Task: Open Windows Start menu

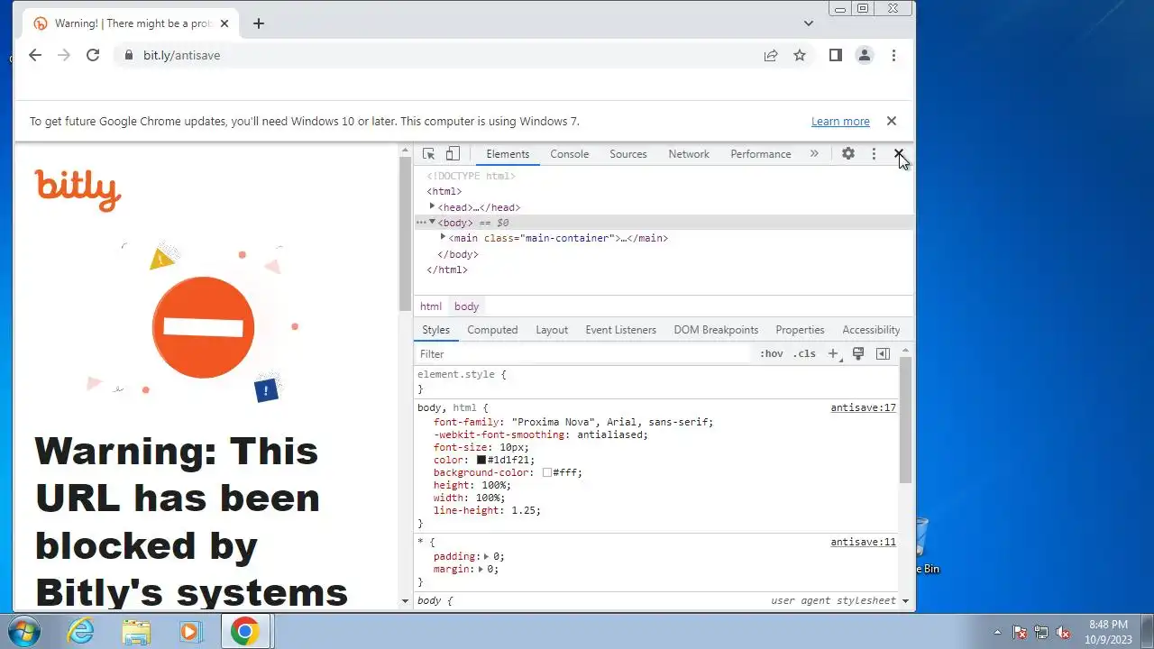Action: pyautogui.click(x=24, y=631)
